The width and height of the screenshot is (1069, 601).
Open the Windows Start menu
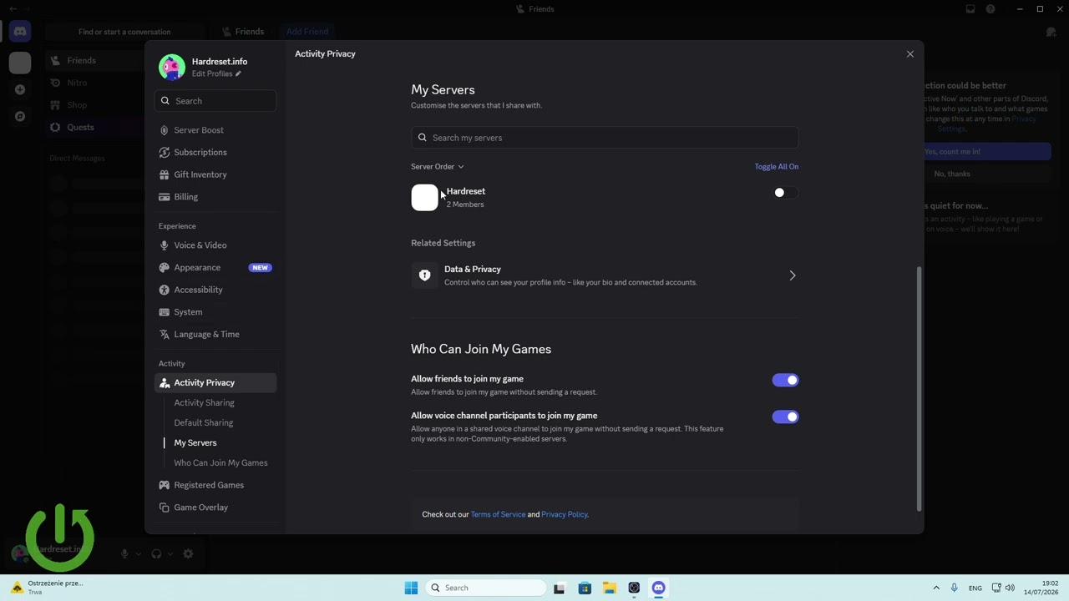pyautogui.click(x=411, y=588)
